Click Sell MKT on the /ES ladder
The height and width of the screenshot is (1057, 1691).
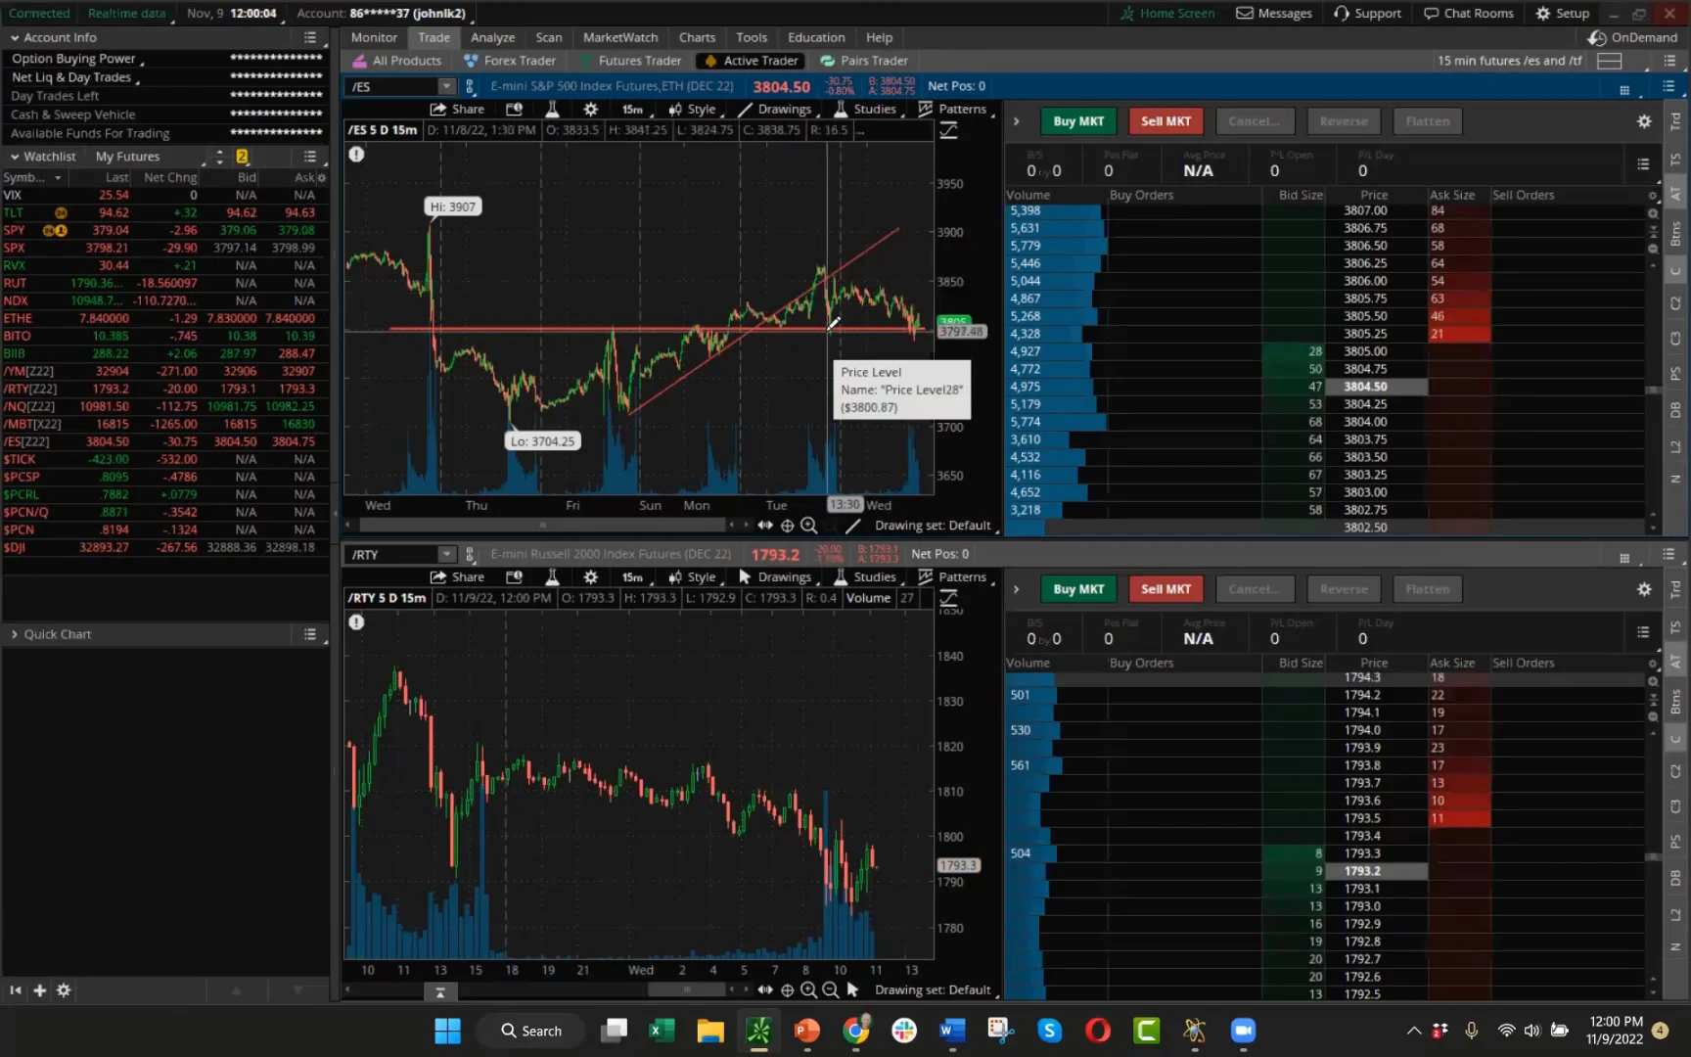(1165, 121)
